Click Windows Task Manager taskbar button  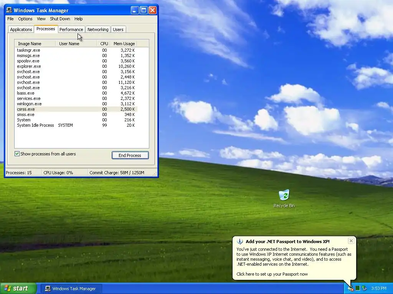(x=71, y=289)
